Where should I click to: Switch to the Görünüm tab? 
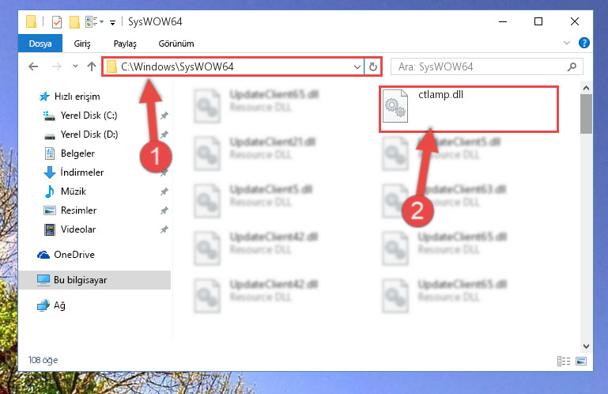pos(176,44)
